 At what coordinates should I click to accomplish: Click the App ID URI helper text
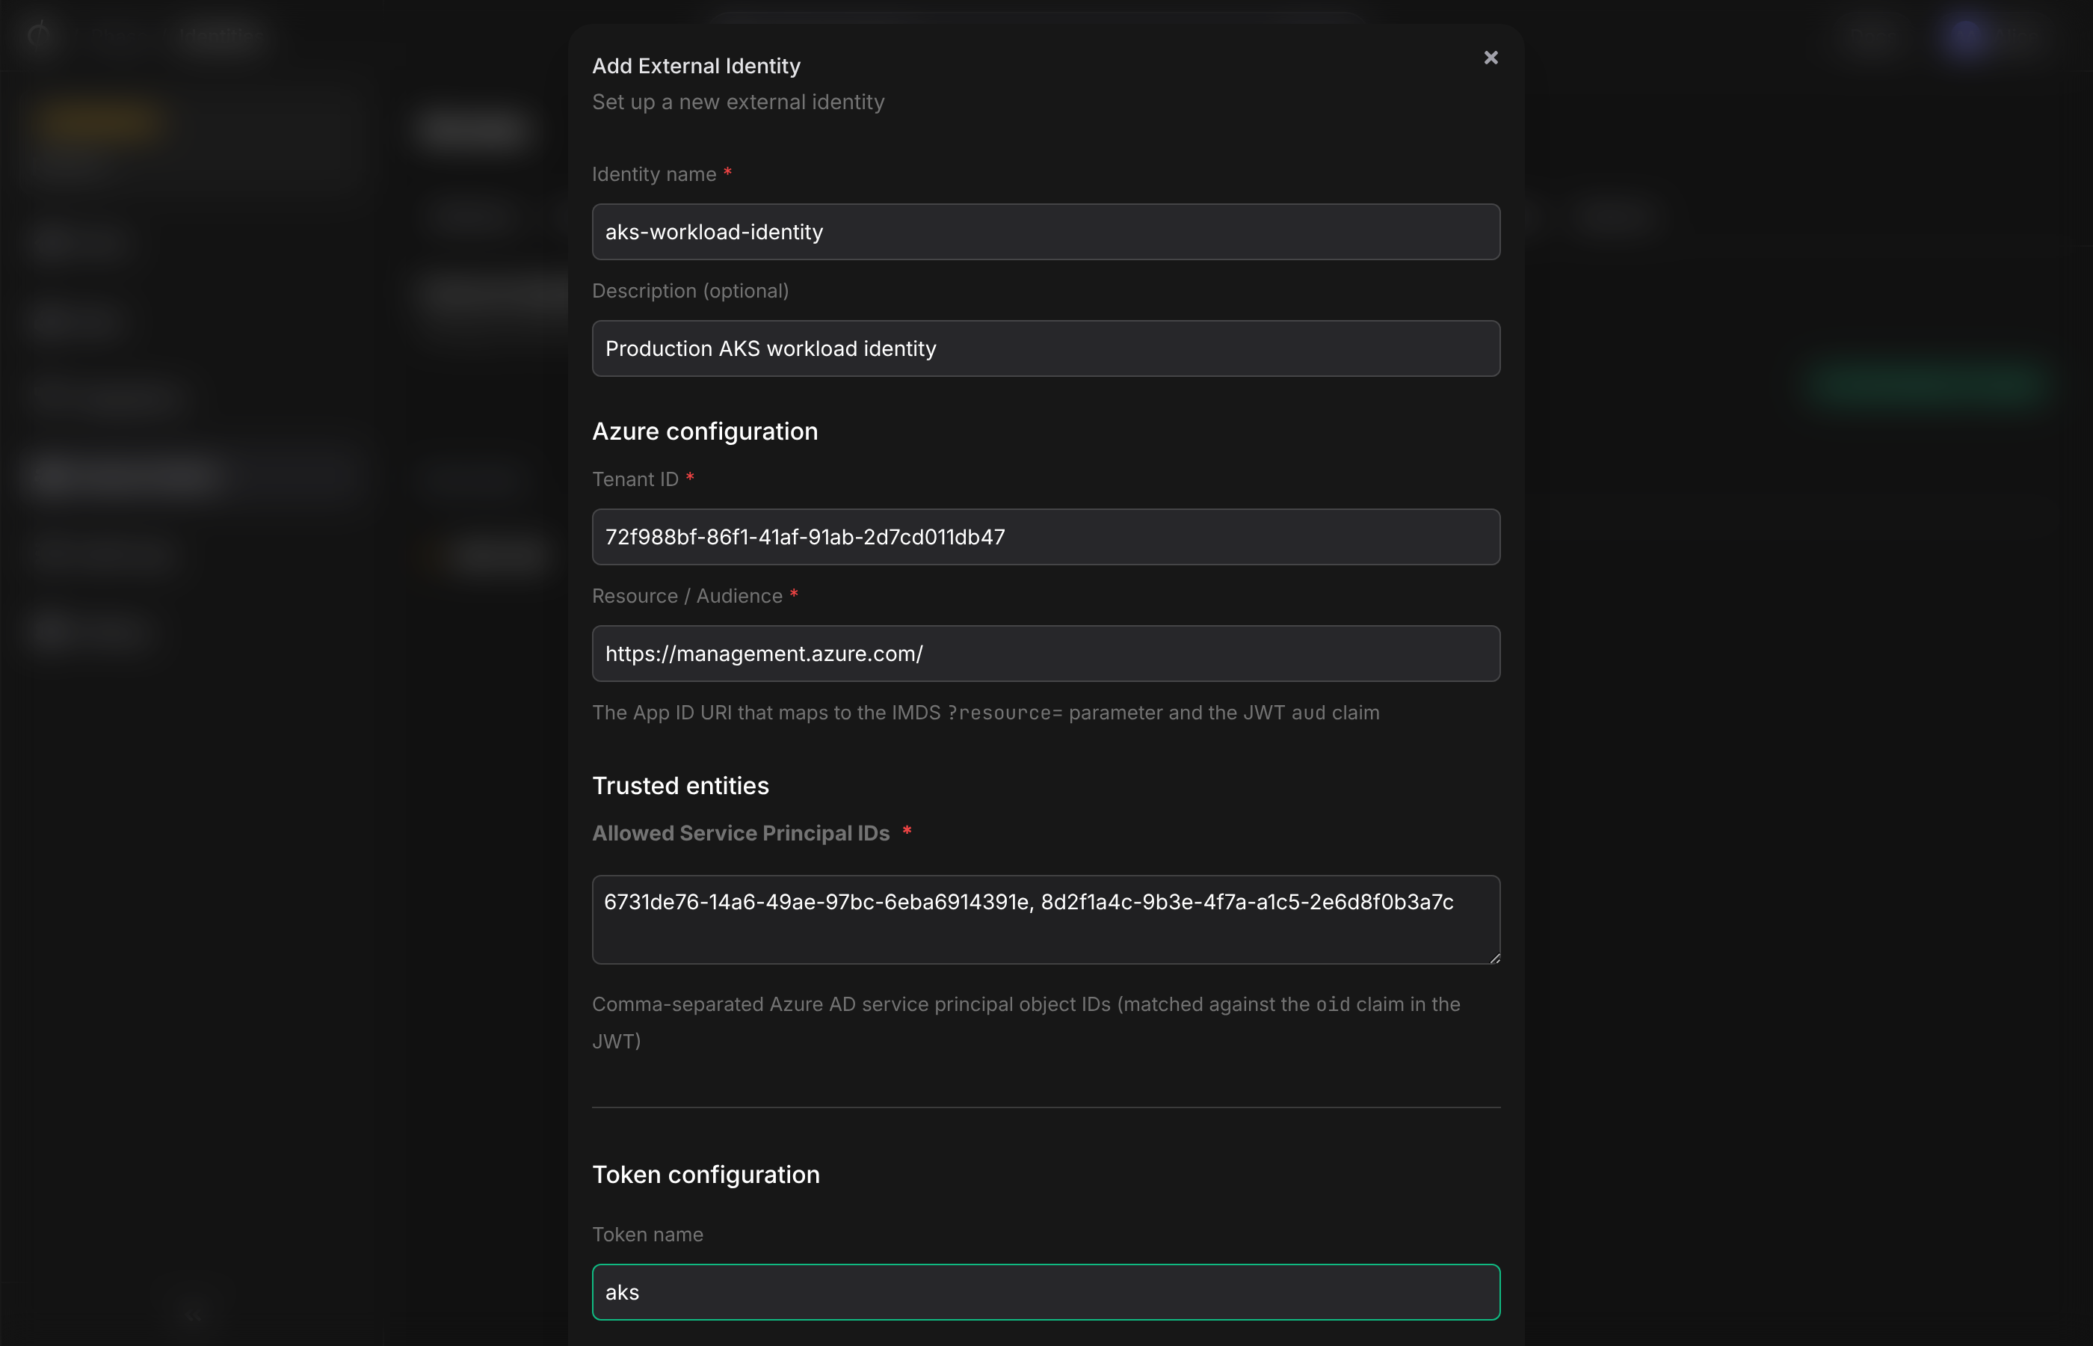(x=985, y=713)
